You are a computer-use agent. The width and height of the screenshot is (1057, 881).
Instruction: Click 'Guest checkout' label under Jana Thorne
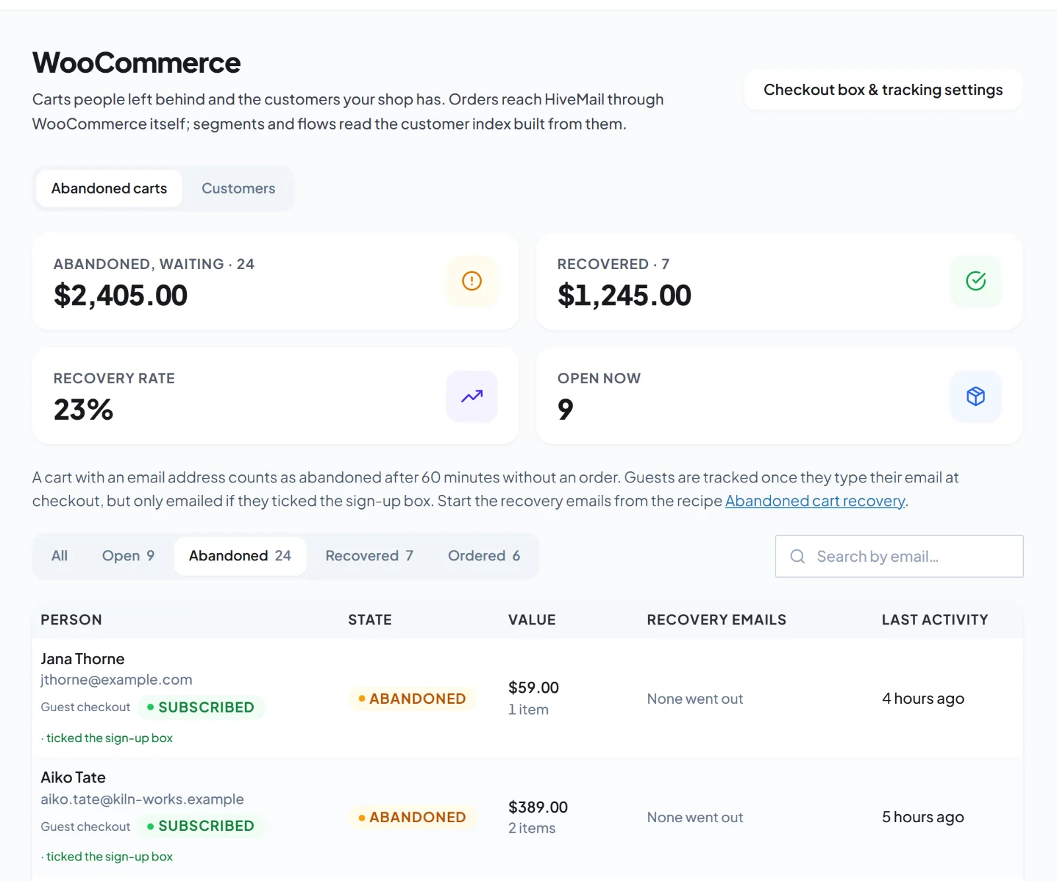pyautogui.click(x=86, y=707)
